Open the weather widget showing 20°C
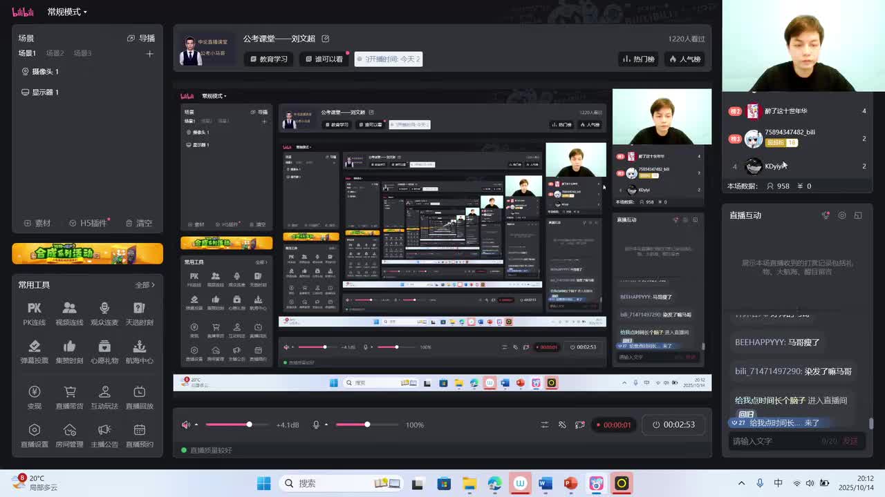 coord(36,483)
